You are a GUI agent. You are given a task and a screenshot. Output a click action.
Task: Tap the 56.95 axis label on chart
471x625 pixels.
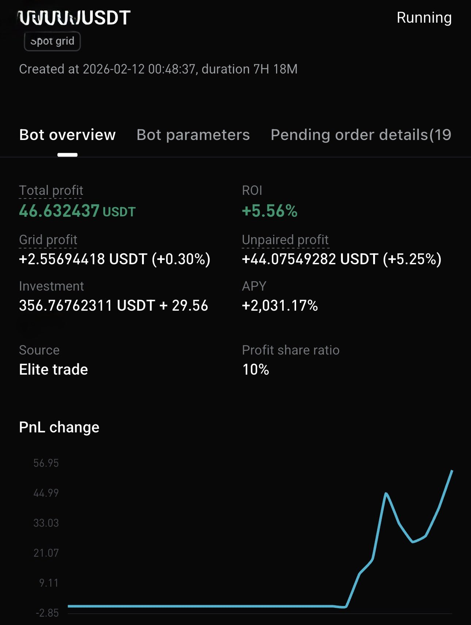click(46, 463)
